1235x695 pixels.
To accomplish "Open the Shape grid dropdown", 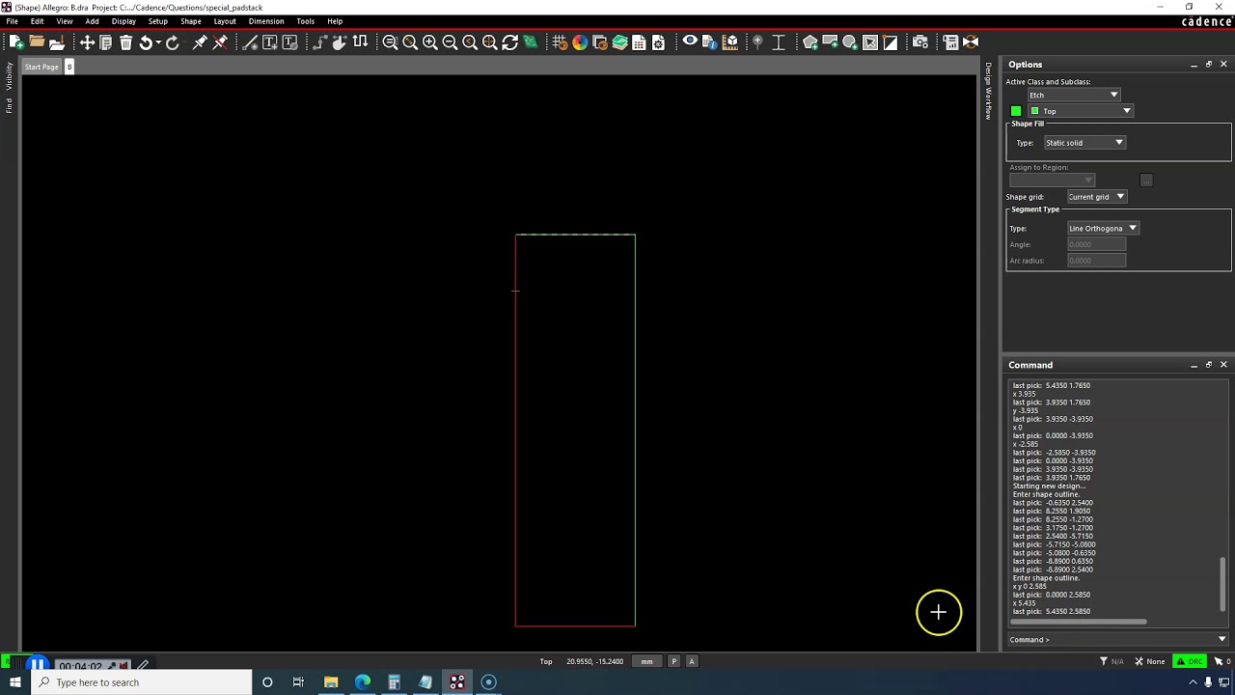I will pos(1097,197).
